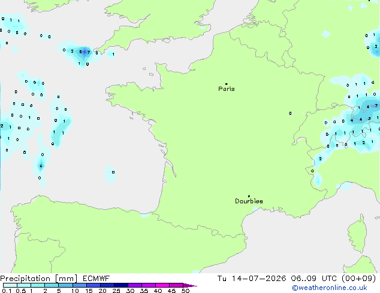The image size is (380, 293).
Task: Click the '(00+09)' forecast offset text
Action: [358, 279]
